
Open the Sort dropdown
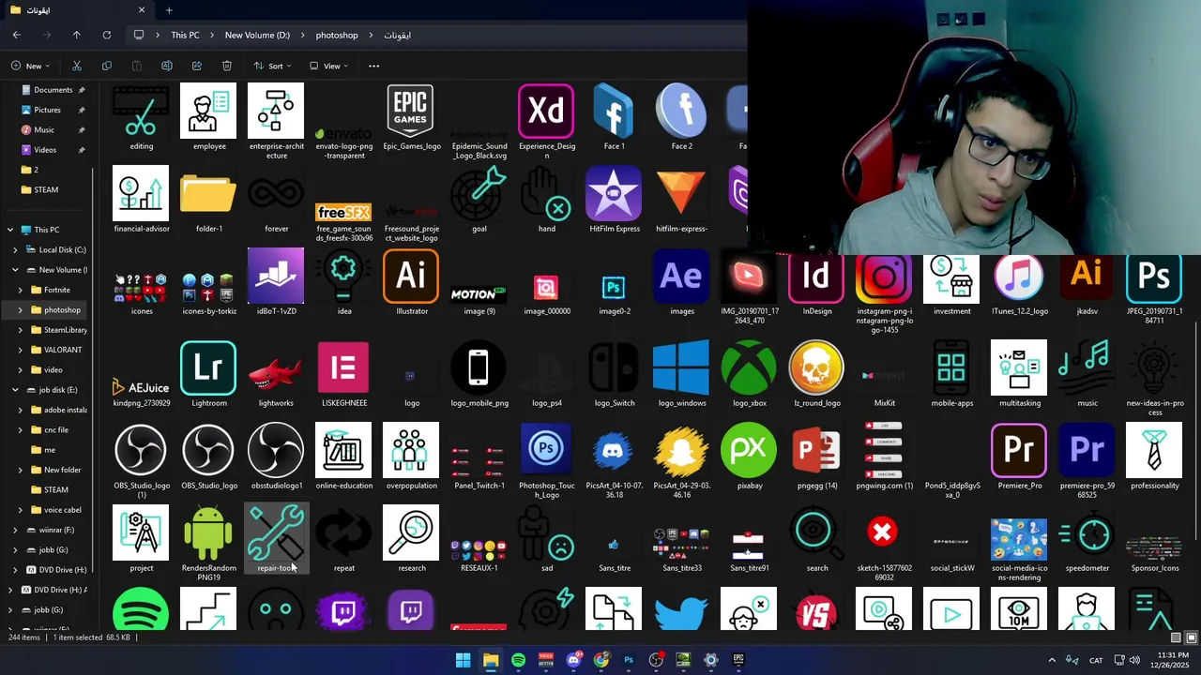273,66
